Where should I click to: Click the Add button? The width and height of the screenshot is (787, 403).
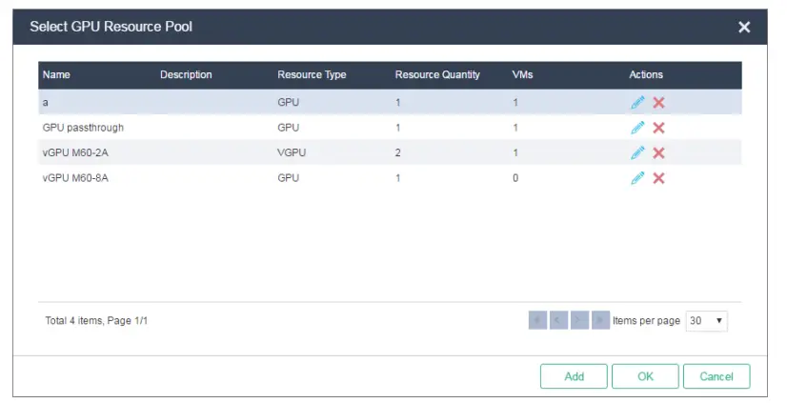click(574, 376)
